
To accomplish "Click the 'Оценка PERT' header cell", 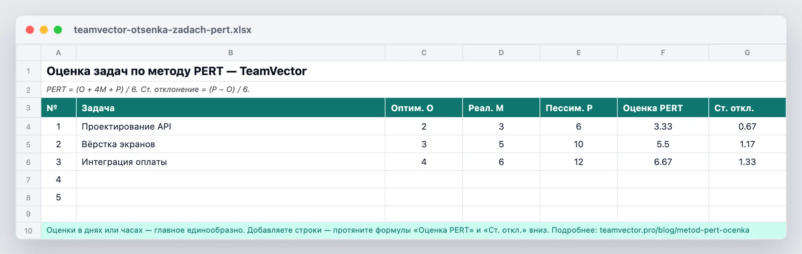I will pos(663,108).
